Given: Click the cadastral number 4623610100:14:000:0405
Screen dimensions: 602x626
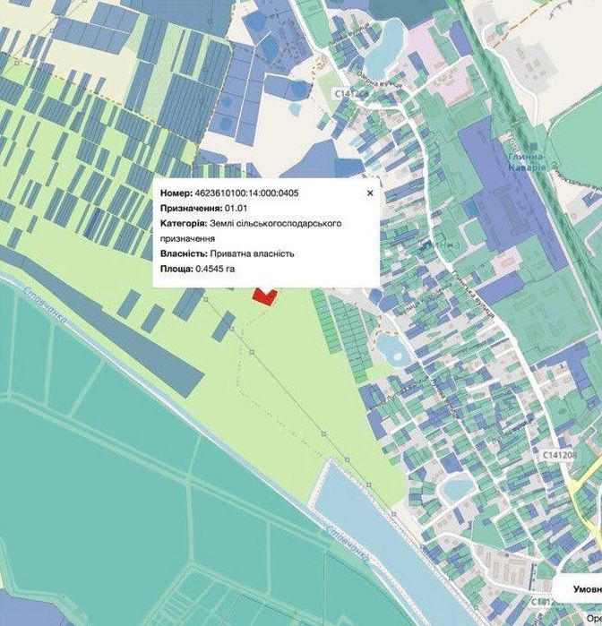Looking at the screenshot, I should click(246, 193).
